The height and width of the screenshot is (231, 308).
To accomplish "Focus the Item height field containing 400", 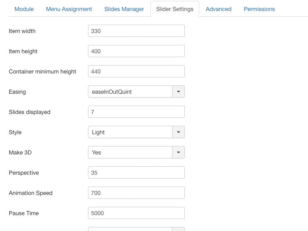I will [136, 51].
